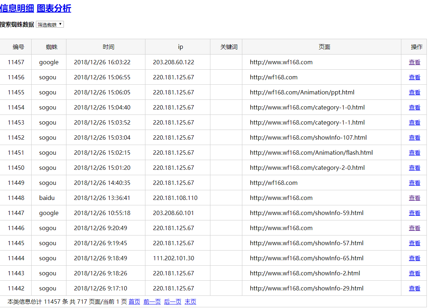Click the 时间 column header
The width and height of the screenshot is (429, 308).
click(108, 47)
